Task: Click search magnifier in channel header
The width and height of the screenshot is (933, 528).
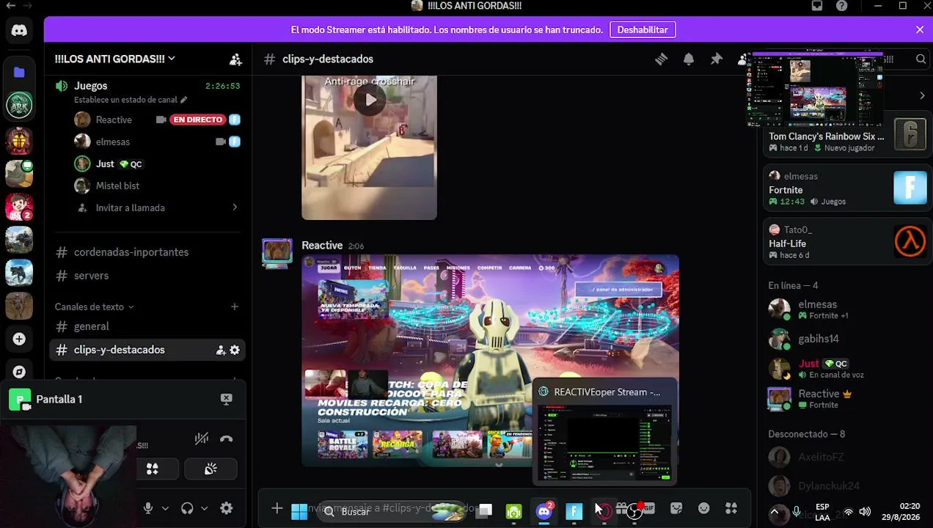Action: click(x=921, y=59)
